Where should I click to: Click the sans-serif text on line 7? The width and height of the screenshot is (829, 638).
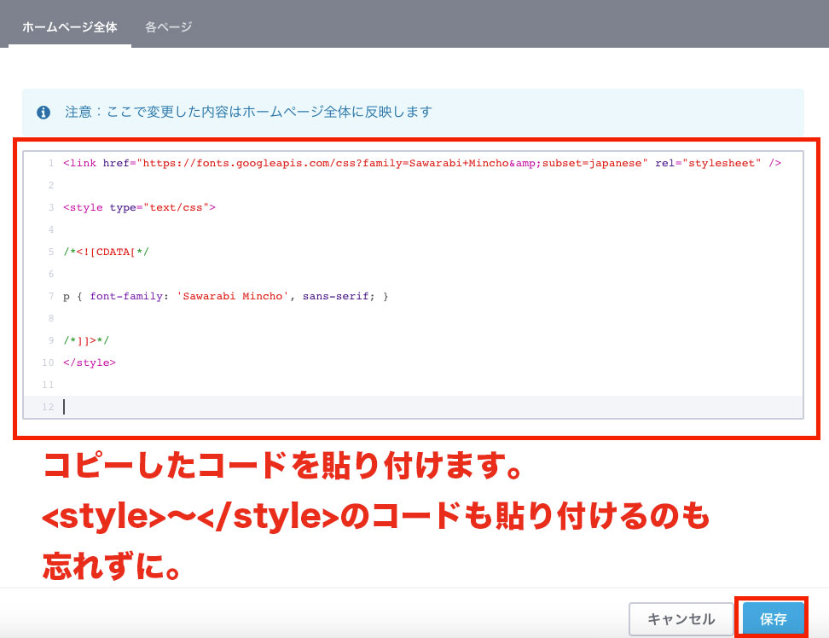(x=334, y=295)
